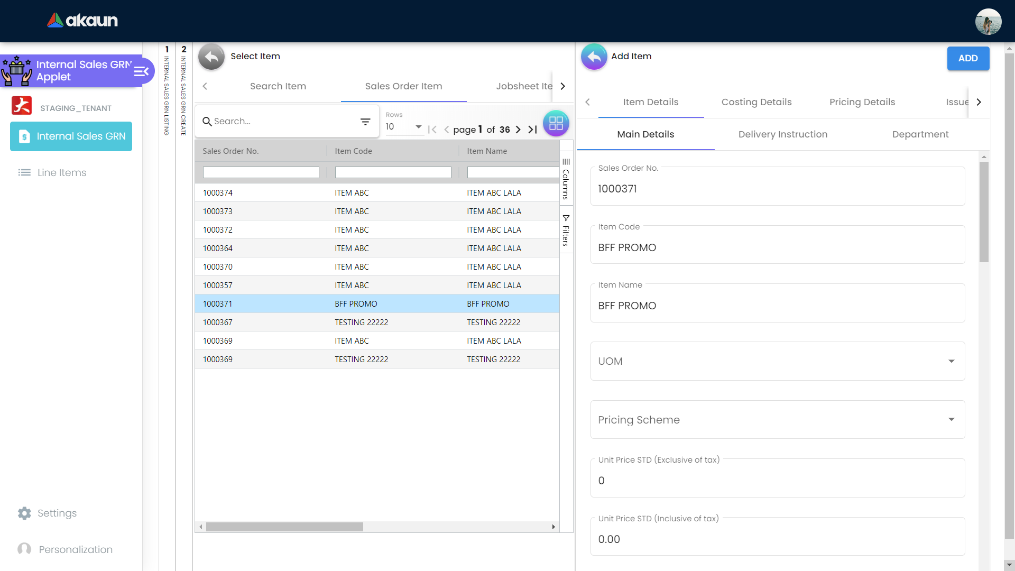Open the Rows per page dropdown

[x=404, y=127]
